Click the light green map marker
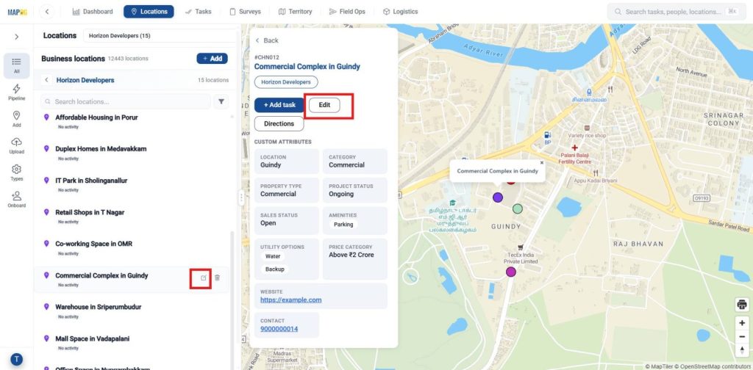 coord(517,209)
